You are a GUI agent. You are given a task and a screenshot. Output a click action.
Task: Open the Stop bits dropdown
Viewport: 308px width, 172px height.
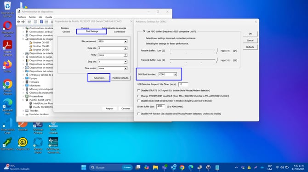(x=125, y=62)
